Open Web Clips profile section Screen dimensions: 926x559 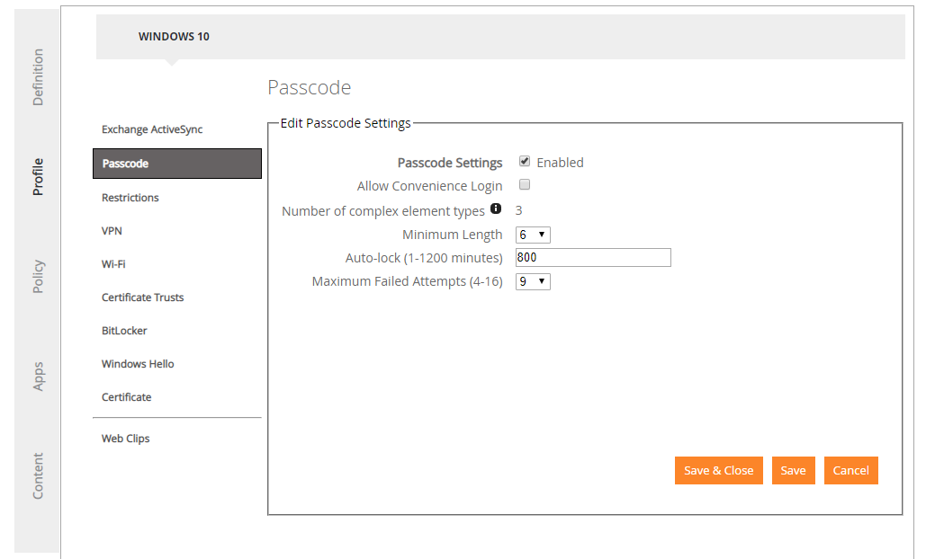(125, 439)
